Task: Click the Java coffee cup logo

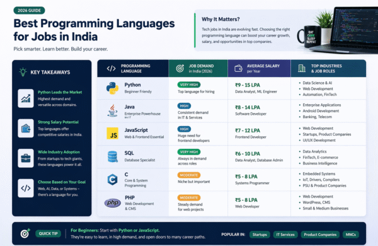Action: click(112, 110)
